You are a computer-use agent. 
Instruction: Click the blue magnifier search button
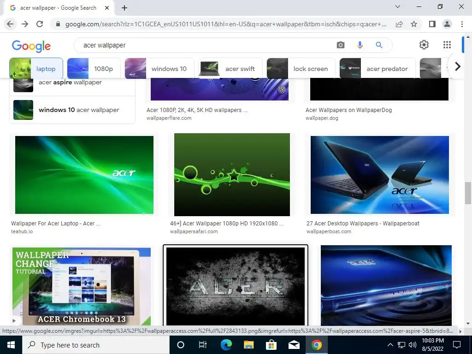point(379,45)
